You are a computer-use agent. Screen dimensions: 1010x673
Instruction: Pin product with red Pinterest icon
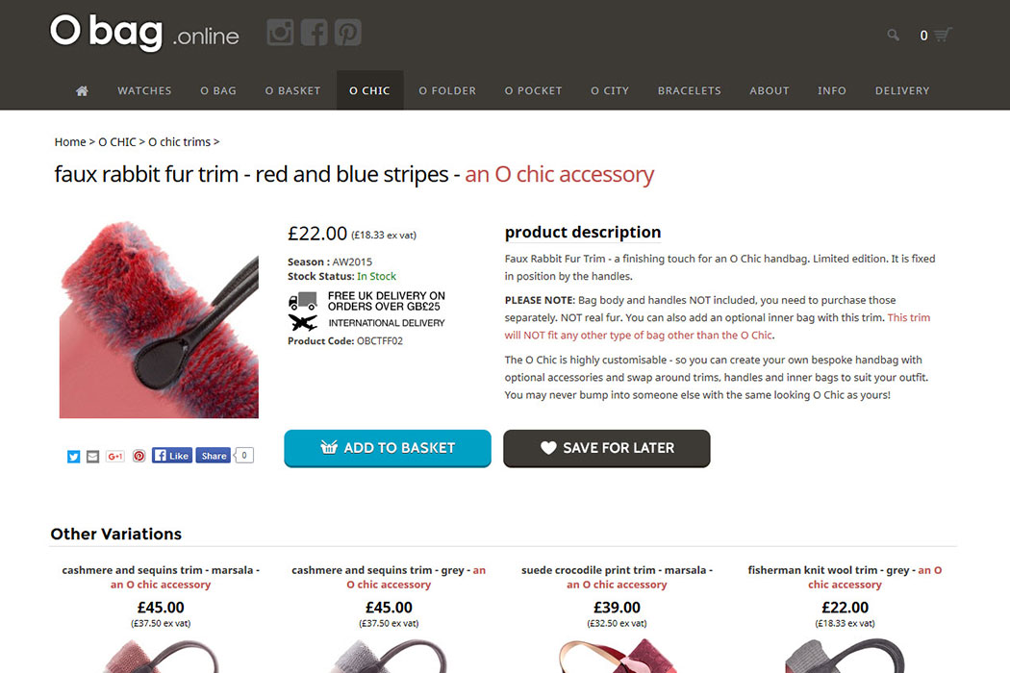139,456
